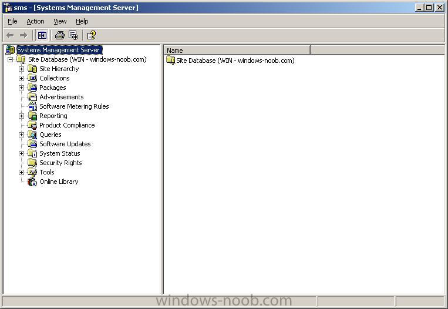Select the Software Updates label
The width and height of the screenshot is (448, 309).
point(65,144)
